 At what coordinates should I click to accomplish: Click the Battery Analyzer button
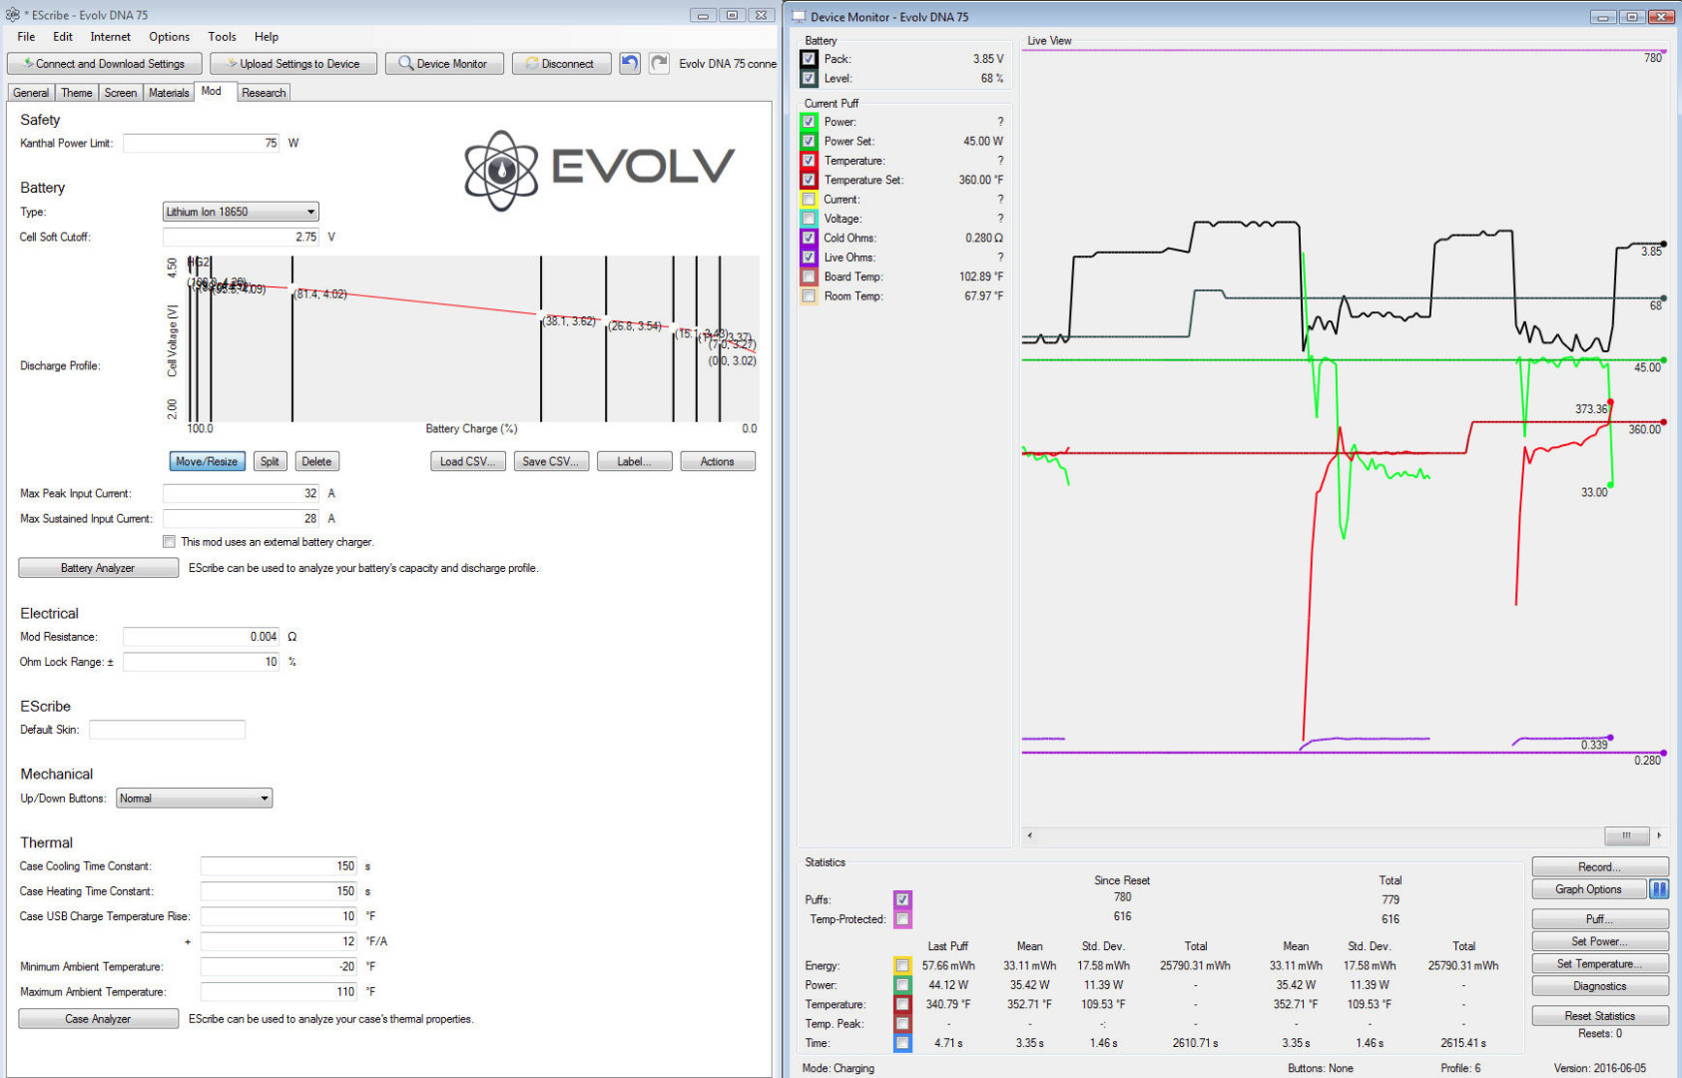click(x=98, y=568)
